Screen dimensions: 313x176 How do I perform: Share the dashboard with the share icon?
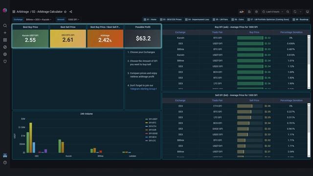pyautogui.click(x=70, y=12)
